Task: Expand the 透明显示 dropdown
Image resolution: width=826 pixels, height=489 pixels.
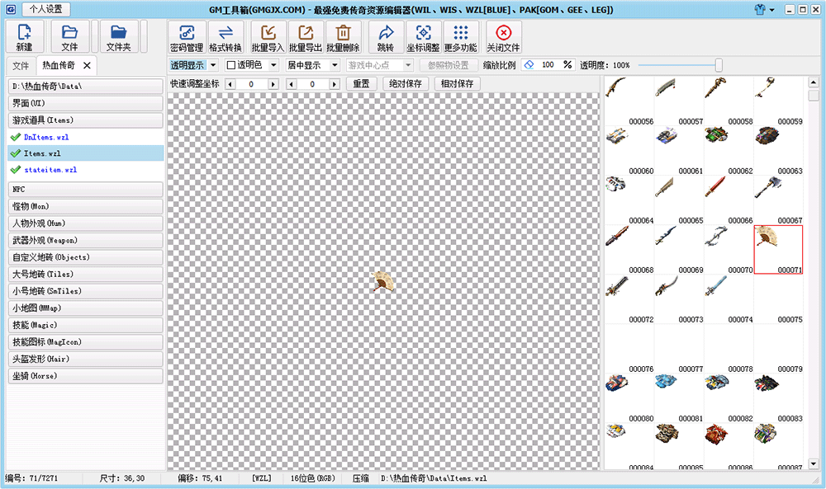Action: point(212,65)
